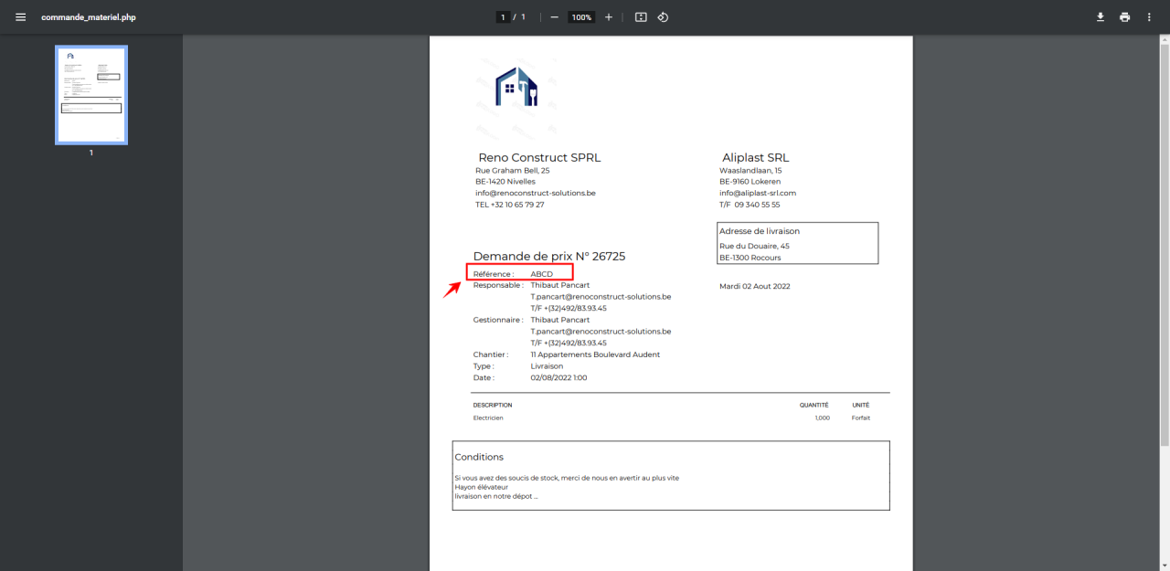This screenshot has height=571, width=1170.
Task: Print the document using the printer icon
Action: click(x=1124, y=17)
